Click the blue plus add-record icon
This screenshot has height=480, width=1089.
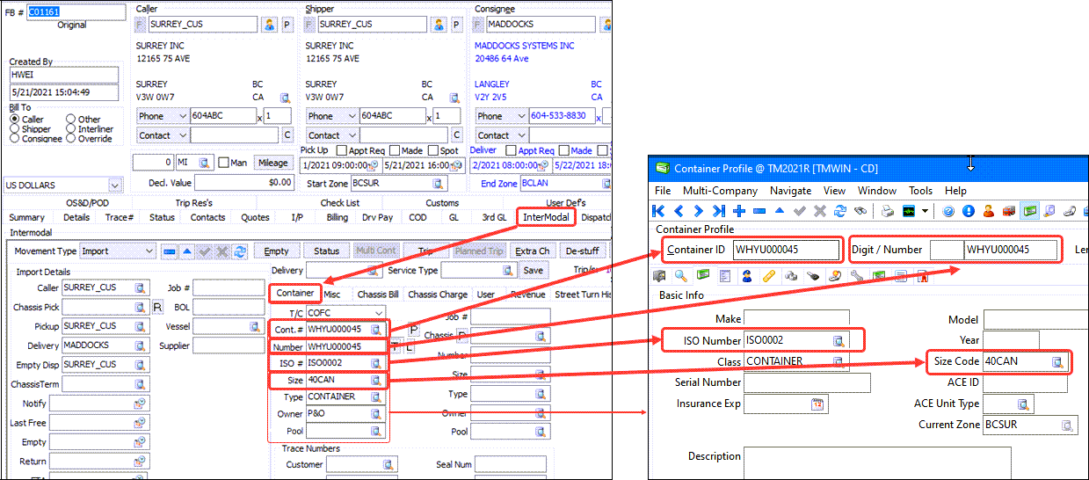point(739,211)
